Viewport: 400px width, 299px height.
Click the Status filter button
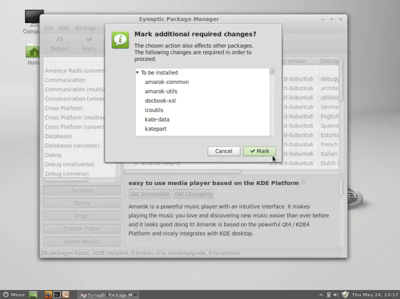82,203
